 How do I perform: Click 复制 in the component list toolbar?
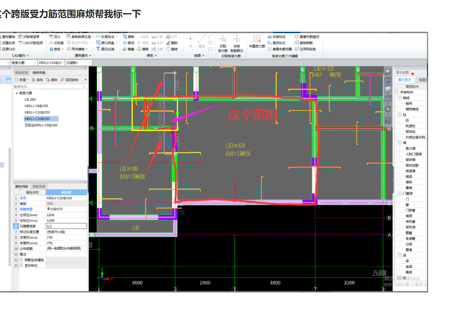pos(38,80)
